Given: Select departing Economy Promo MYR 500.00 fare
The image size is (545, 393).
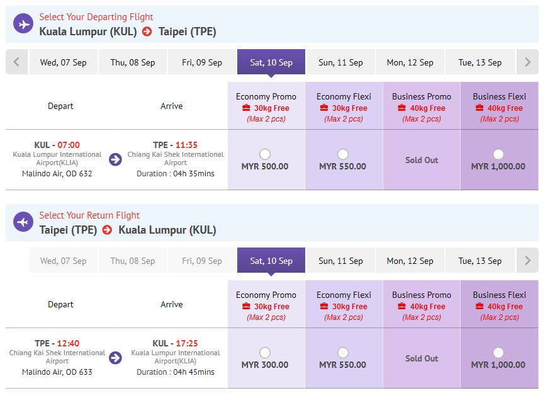Looking at the screenshot, I should tap(265, 154).
